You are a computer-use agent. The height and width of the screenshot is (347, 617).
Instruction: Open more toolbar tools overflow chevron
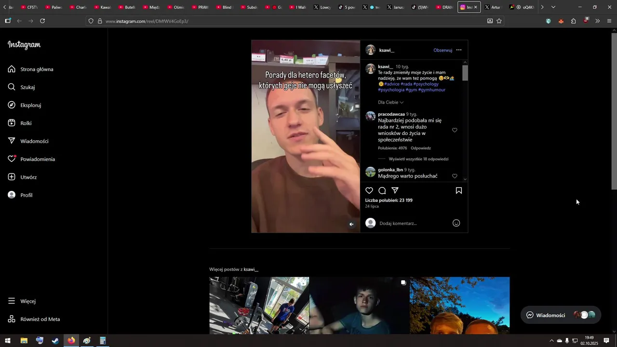[x=597, y=21]
